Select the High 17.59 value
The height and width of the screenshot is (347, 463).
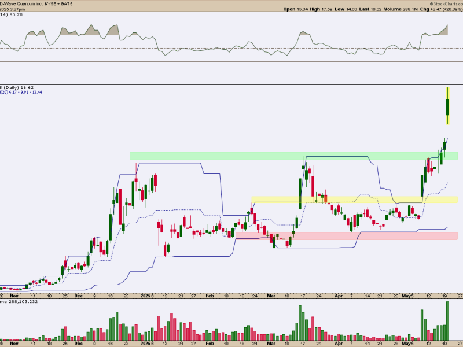321,9
